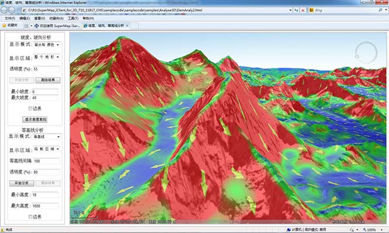Enable 边界 checkbox in slope analysis section
This screenshot has width=389, height=233.
coord(30,108)
